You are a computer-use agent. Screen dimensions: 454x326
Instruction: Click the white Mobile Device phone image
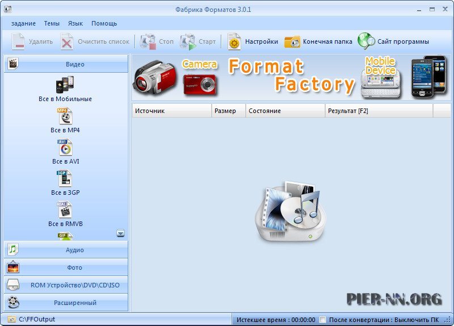tap(381, 84)
